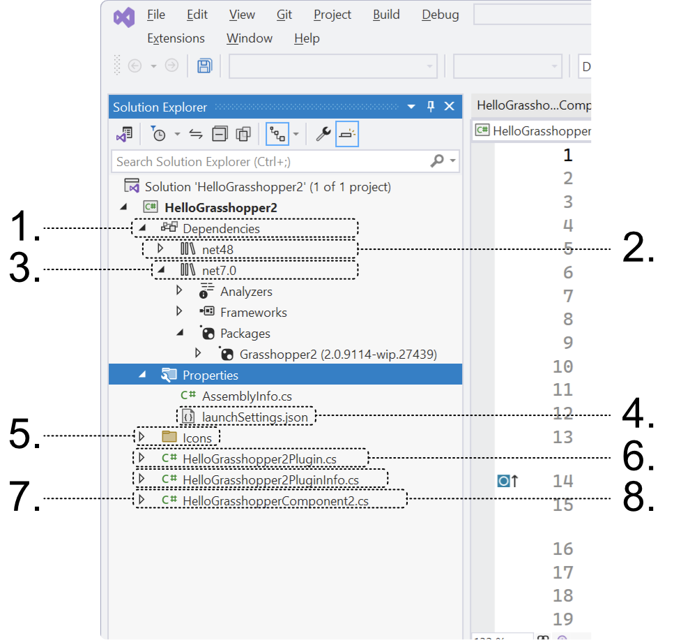The height and width of the screenshot is (640, 674).
Task: Click the interface implementation glyph at line 14
Action: [507, 480]
